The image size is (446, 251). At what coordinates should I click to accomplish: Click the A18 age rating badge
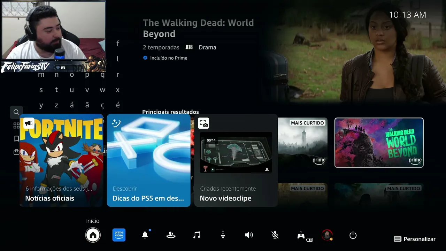[x=189, y=47]
